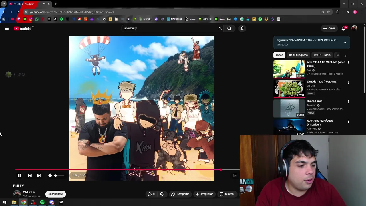Open a new browser tab
366x206 pixels.
(56, 4)
